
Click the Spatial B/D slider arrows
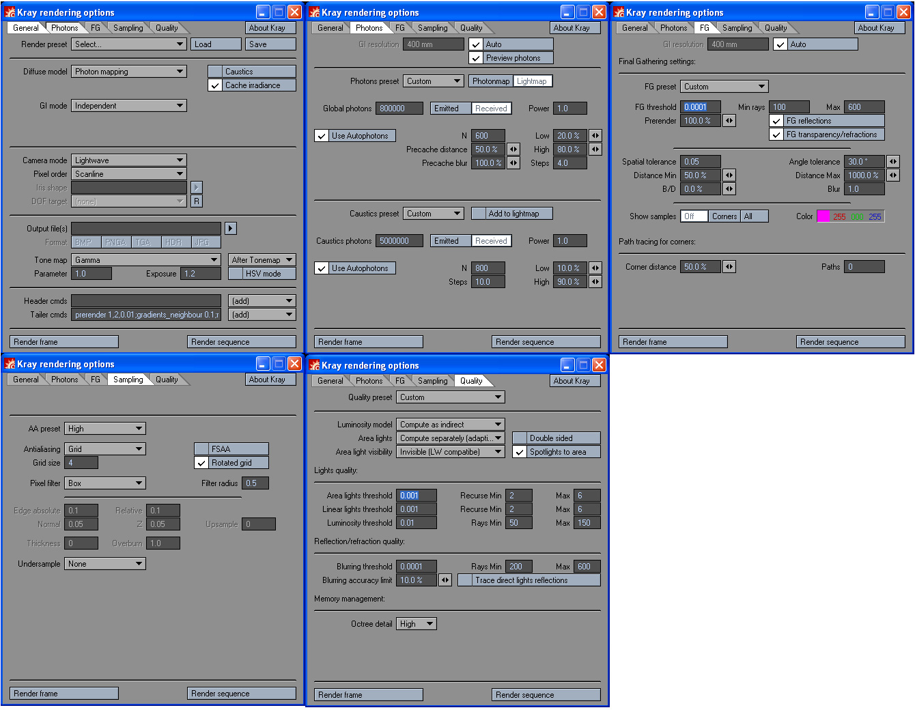[729, 189]
